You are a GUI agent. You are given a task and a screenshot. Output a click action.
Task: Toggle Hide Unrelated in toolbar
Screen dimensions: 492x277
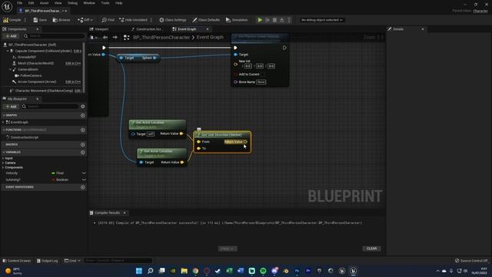tap(133, 20)
